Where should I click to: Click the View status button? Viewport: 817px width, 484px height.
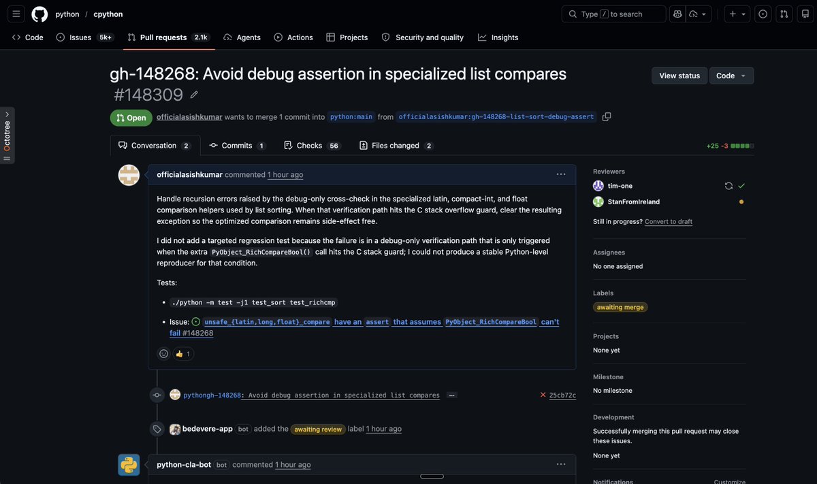coord(679,76)
